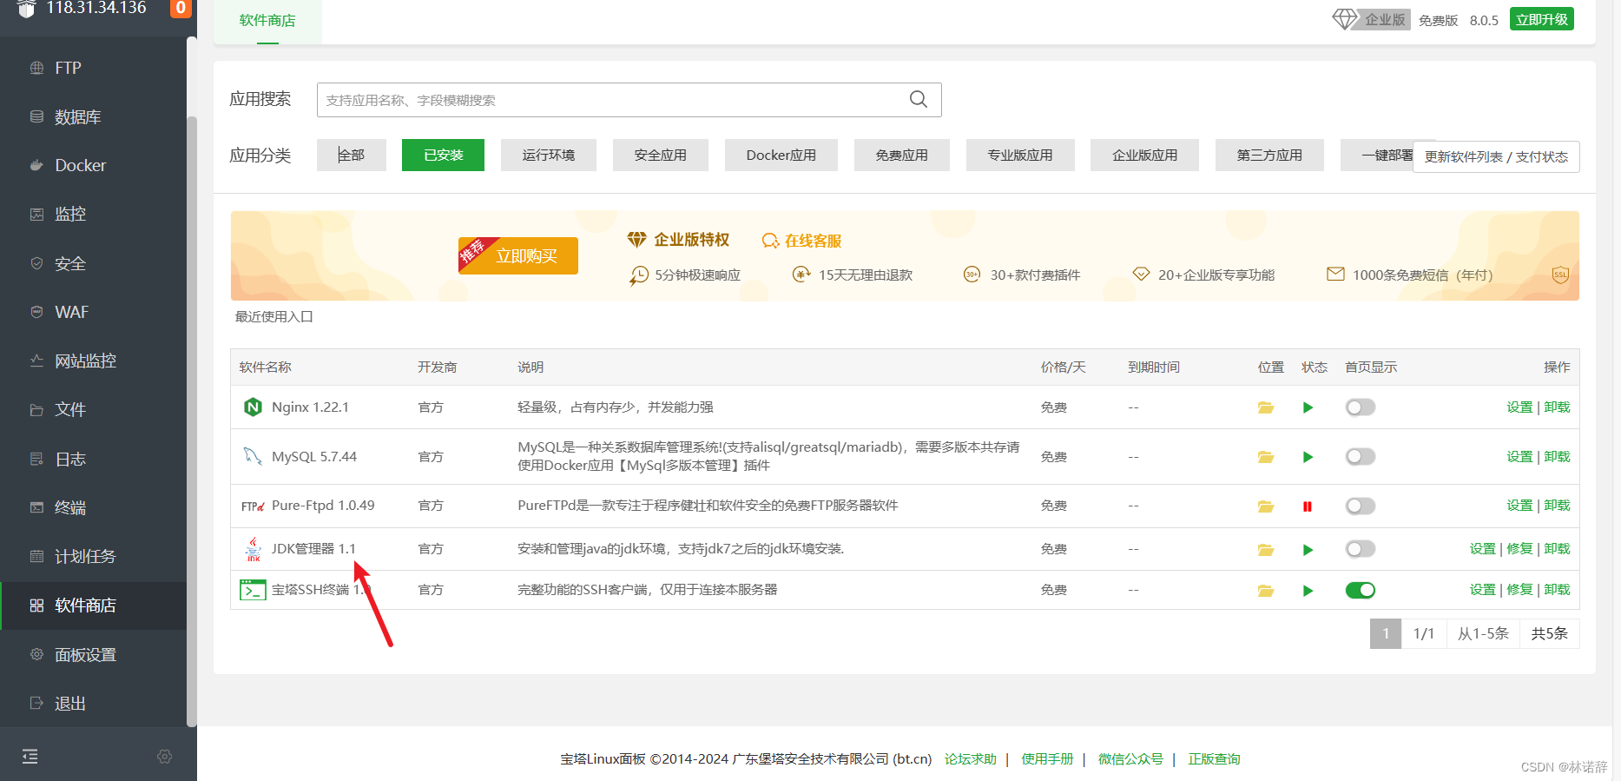Toggle Nginx homepage display switch

point(1361,407)
